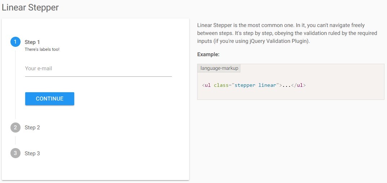Click the Linear Stepper page heading
Screen dimensions: 387x183
(x=30, y=7)
